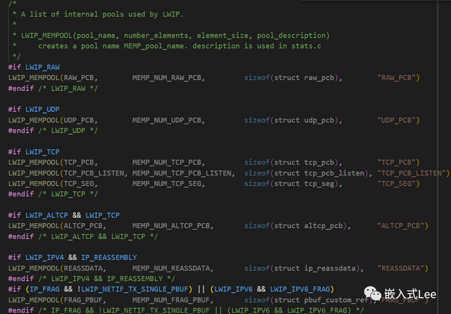Click the 'MEMP_NUM_TCP_PCB,' argument
The height and width of the screenshot is (314, 451).
coord(169,162)
